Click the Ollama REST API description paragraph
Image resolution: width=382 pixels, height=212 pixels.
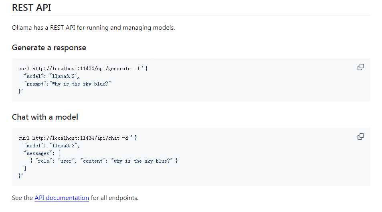[93, 28]
